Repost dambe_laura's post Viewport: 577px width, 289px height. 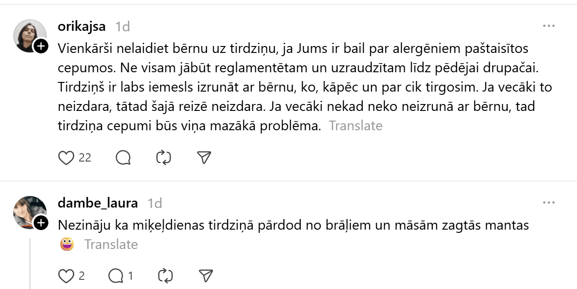click(x=165, y=276)
